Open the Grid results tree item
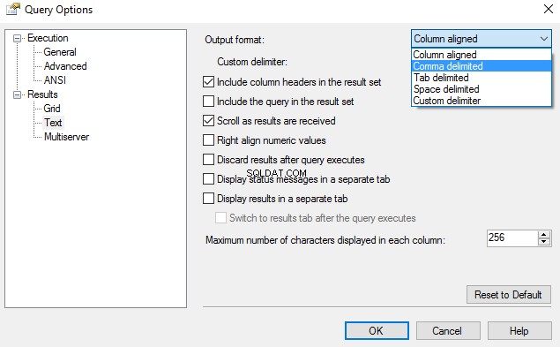 52,109
